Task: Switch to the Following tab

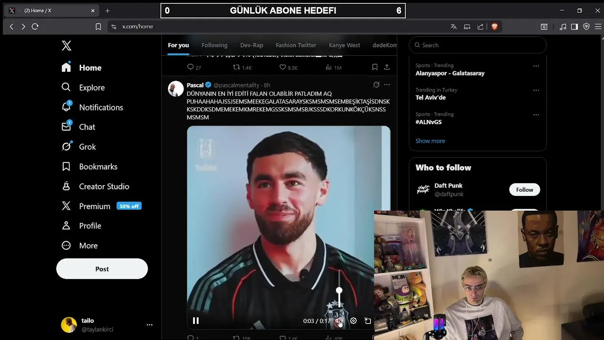Action: [x=214, y=45]
